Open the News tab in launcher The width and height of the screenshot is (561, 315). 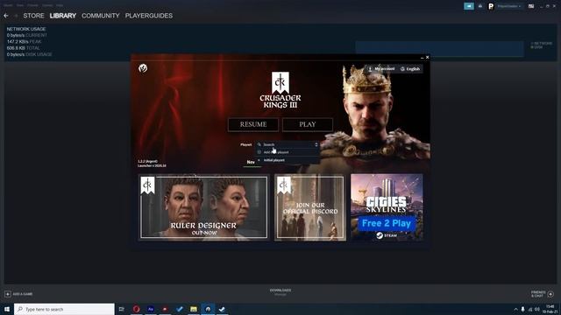(x=251, y=162)
